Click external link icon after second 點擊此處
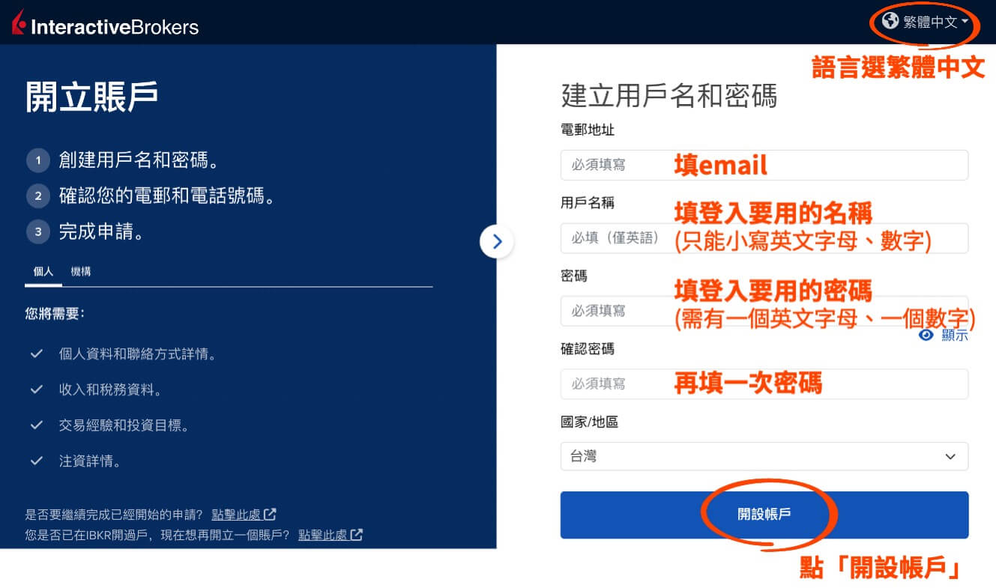This screenshot has width=996, height=588. 357,535
